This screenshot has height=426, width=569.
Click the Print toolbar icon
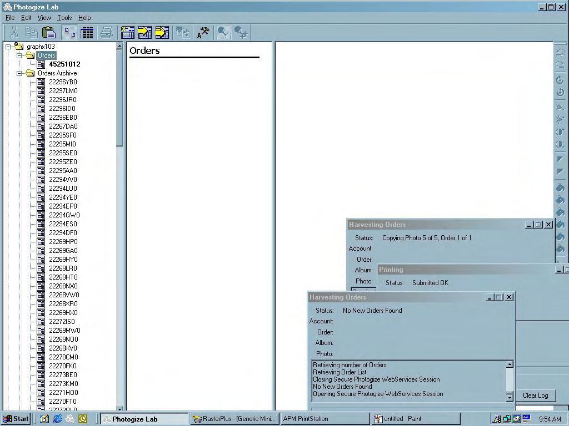coord(107,33)
